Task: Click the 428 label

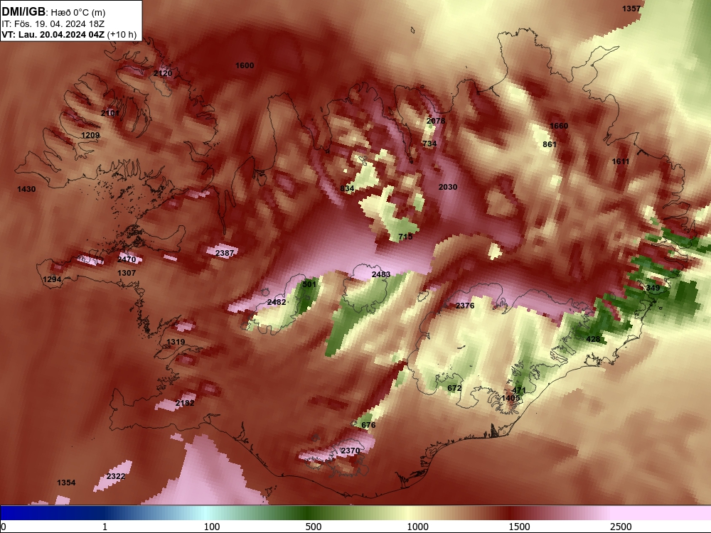Action: pos(593,339)
